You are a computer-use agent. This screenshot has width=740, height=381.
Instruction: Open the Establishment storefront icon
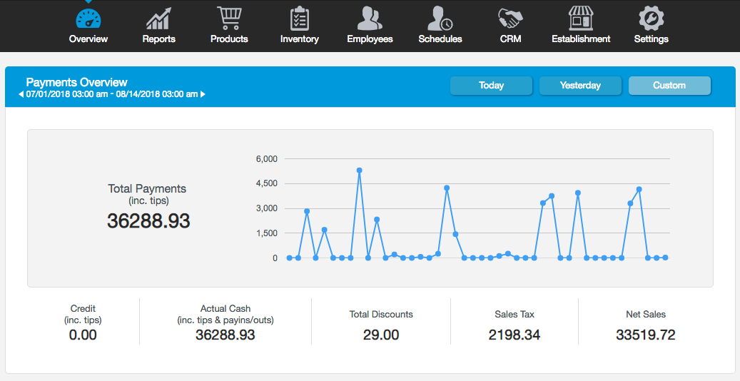(x=581, y=17)
